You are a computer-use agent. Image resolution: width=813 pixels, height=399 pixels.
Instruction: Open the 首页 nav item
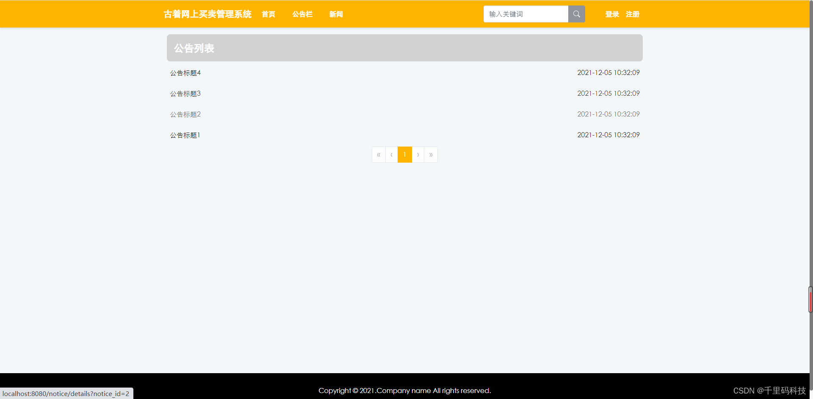pos(268,14)
